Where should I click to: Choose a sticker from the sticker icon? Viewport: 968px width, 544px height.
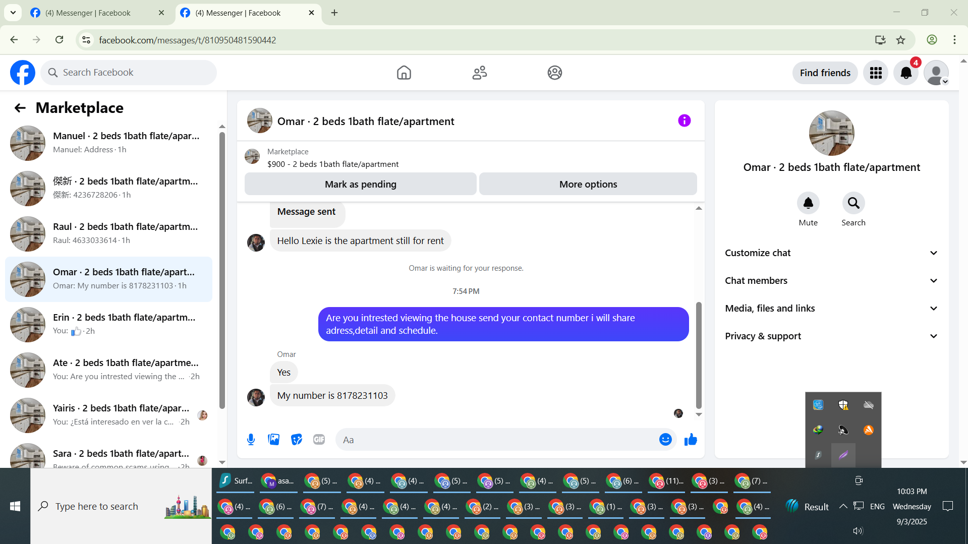click(297, 440)
